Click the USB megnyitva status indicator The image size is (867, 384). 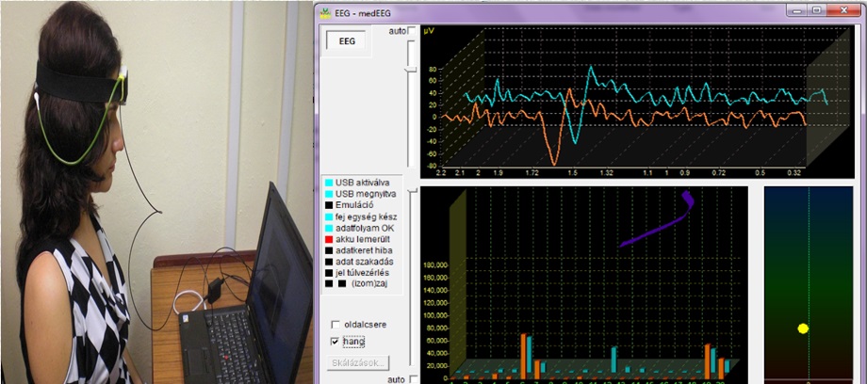pyautogui.click(x=329, y=194)
